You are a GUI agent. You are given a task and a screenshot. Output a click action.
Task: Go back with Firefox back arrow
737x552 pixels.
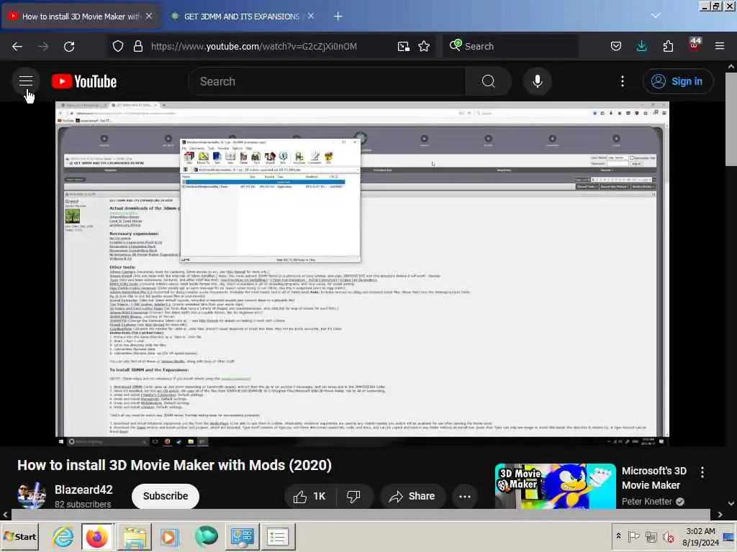click(x=17, y=47)
